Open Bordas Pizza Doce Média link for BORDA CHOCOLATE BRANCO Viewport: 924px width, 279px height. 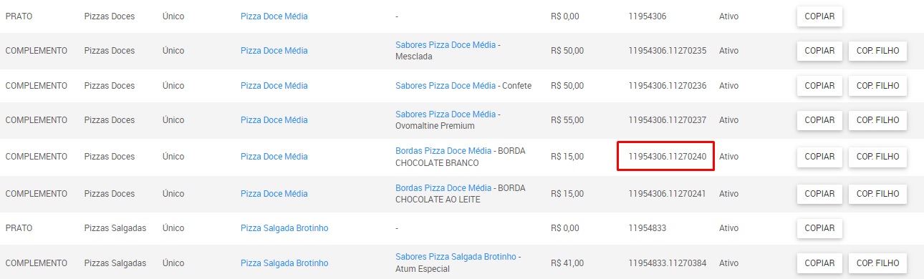click(x=443, y=151)
